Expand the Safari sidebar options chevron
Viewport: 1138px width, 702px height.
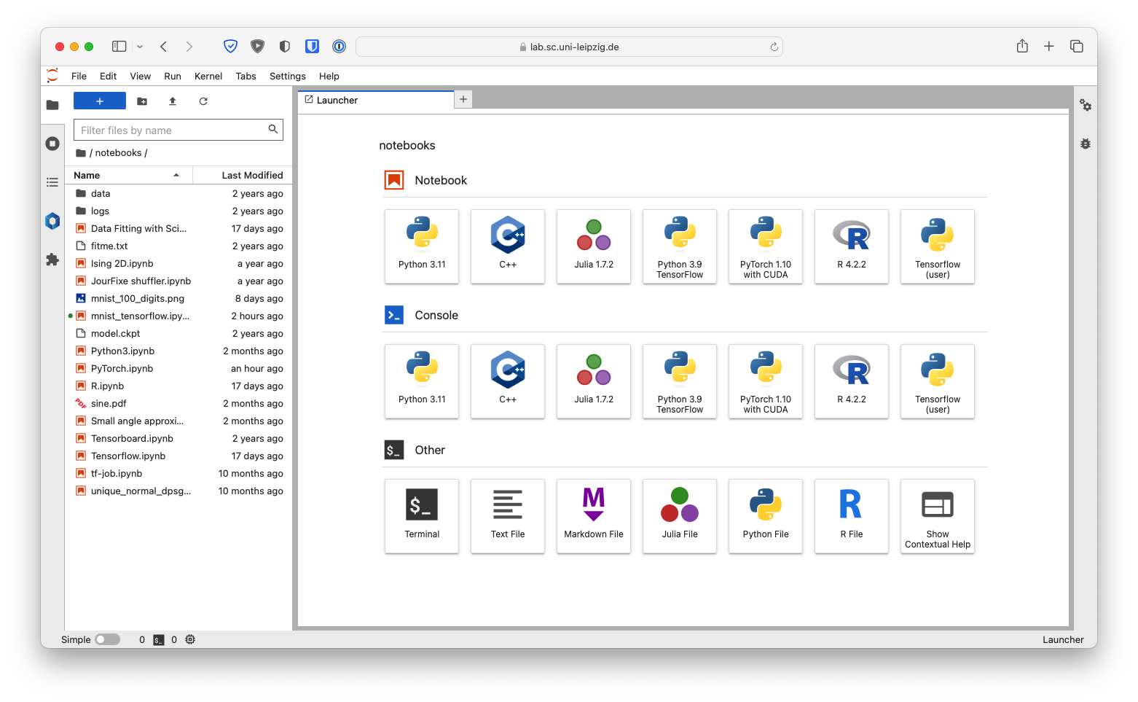[x=140, y=47]
